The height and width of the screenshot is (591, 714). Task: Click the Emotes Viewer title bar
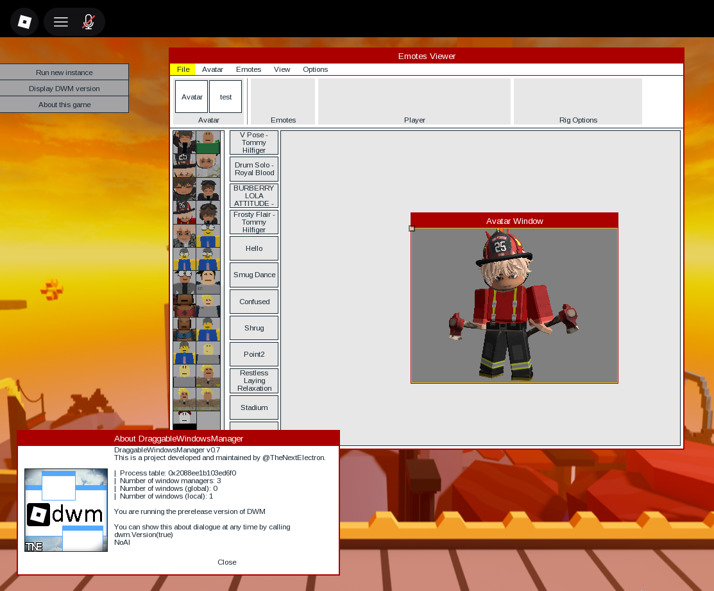coord(426,56)
